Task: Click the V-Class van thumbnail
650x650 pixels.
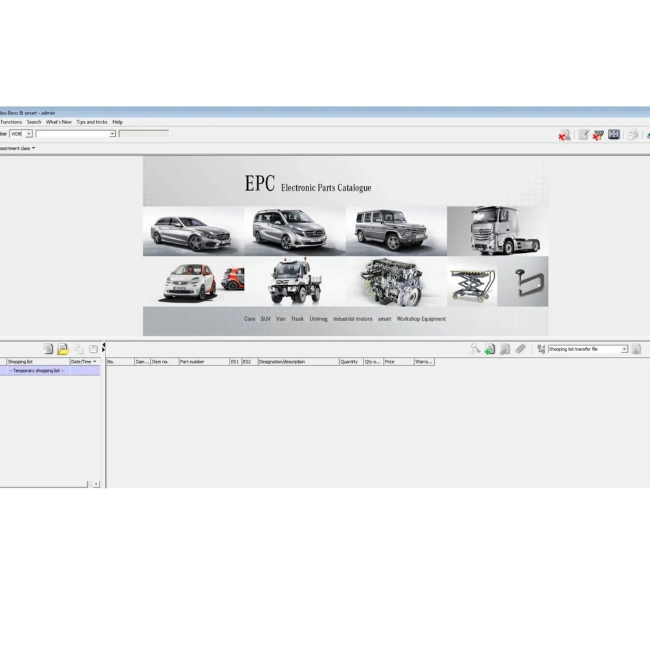Action: (295, 232)
